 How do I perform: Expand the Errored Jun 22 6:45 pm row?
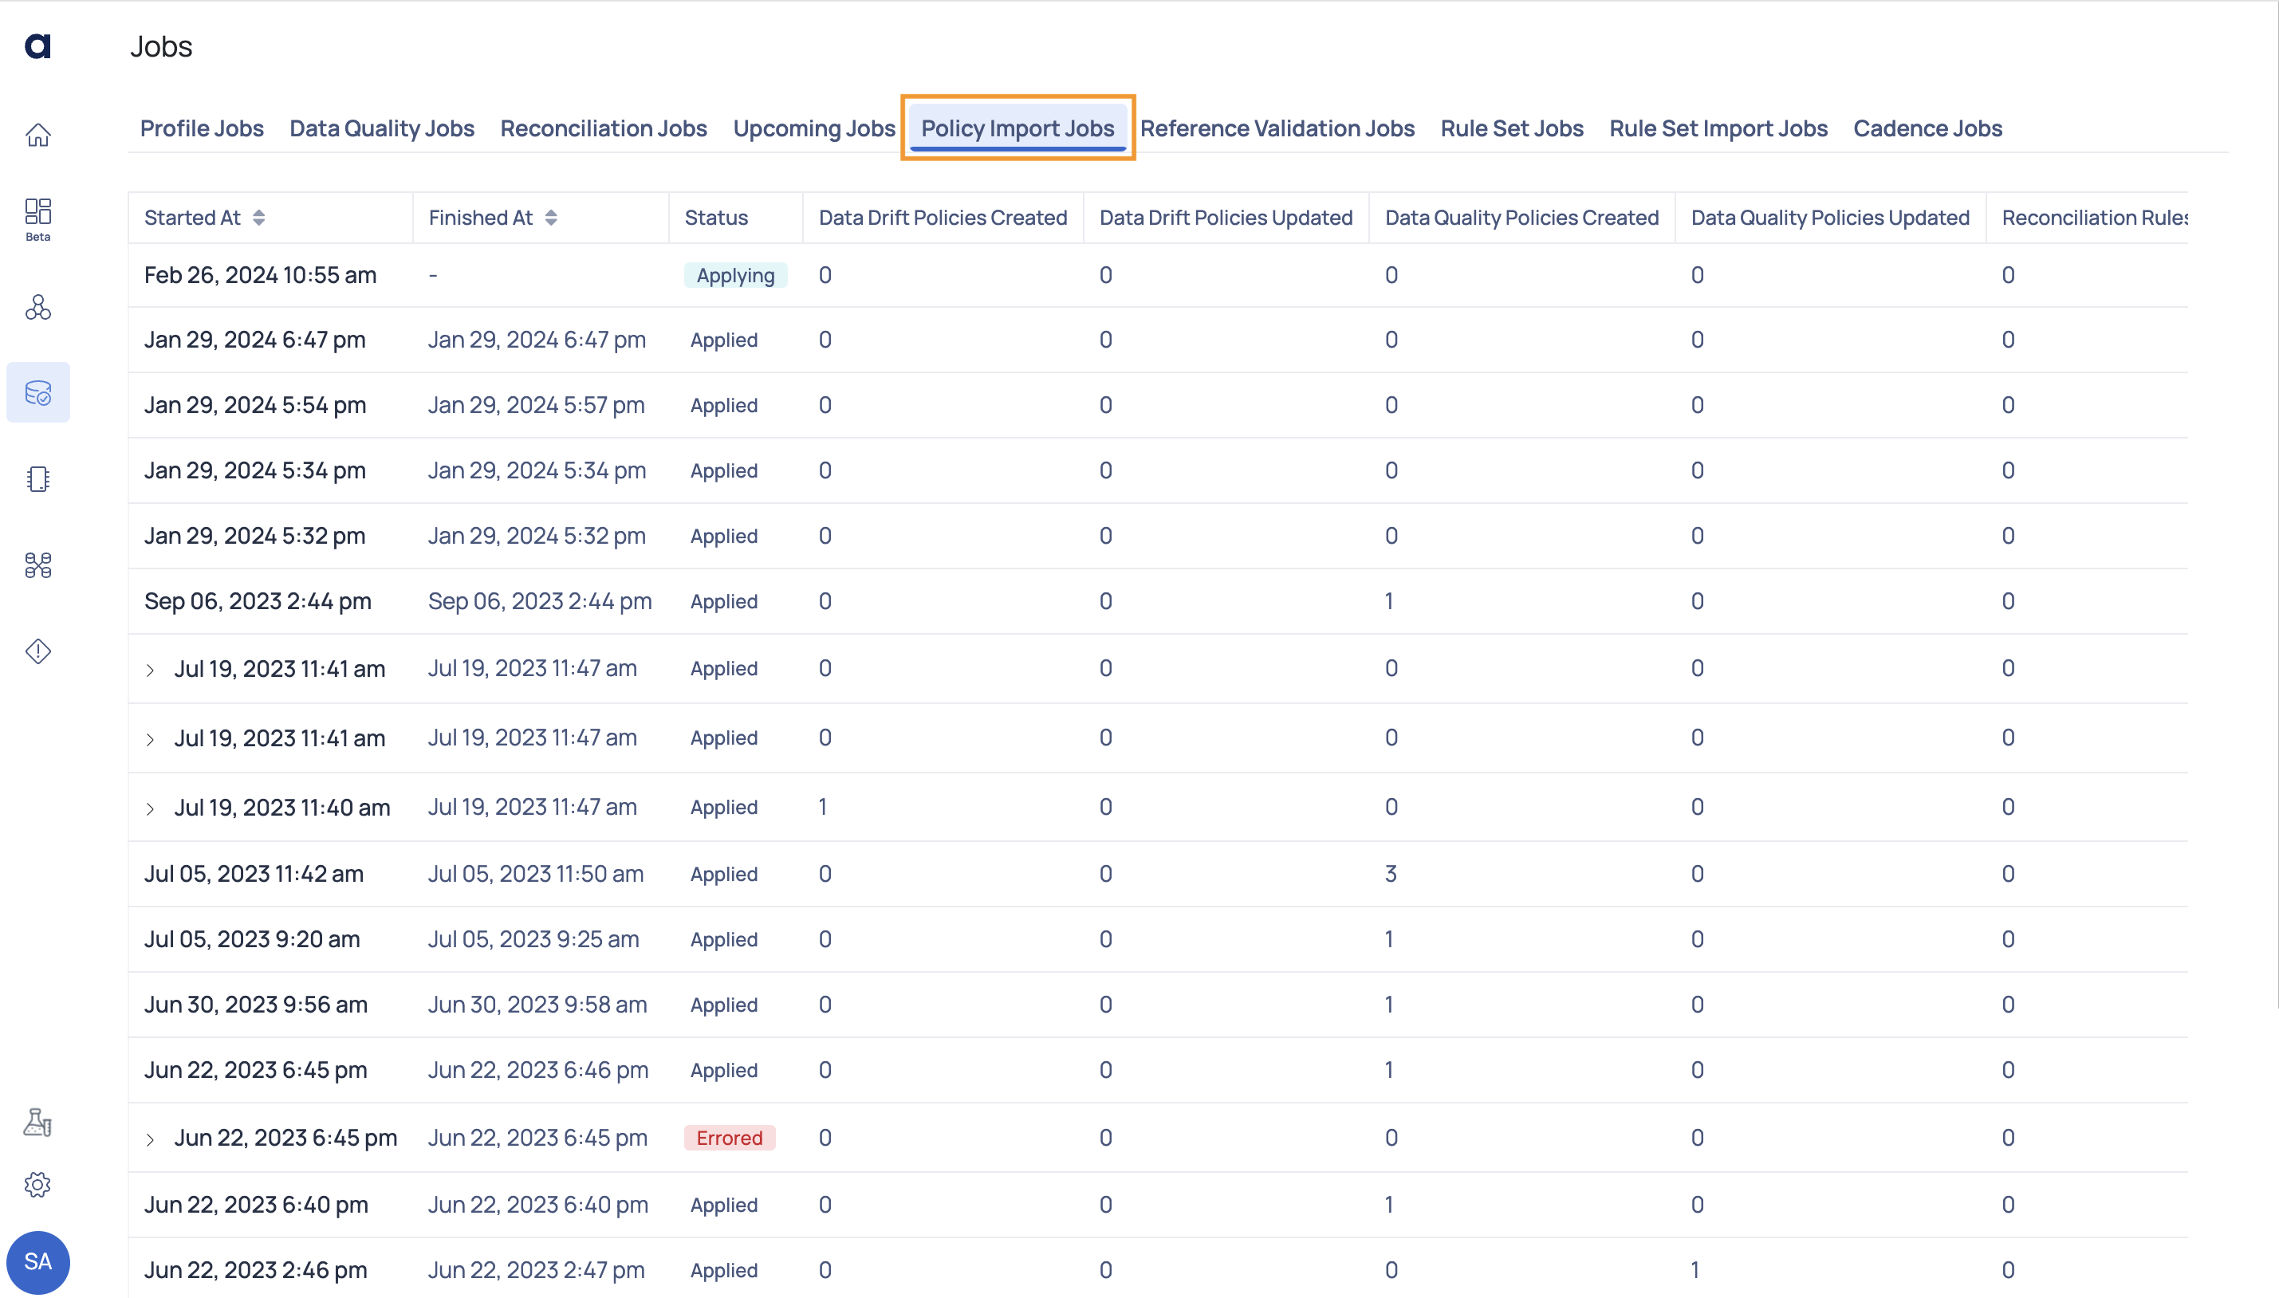[150, 1139]
